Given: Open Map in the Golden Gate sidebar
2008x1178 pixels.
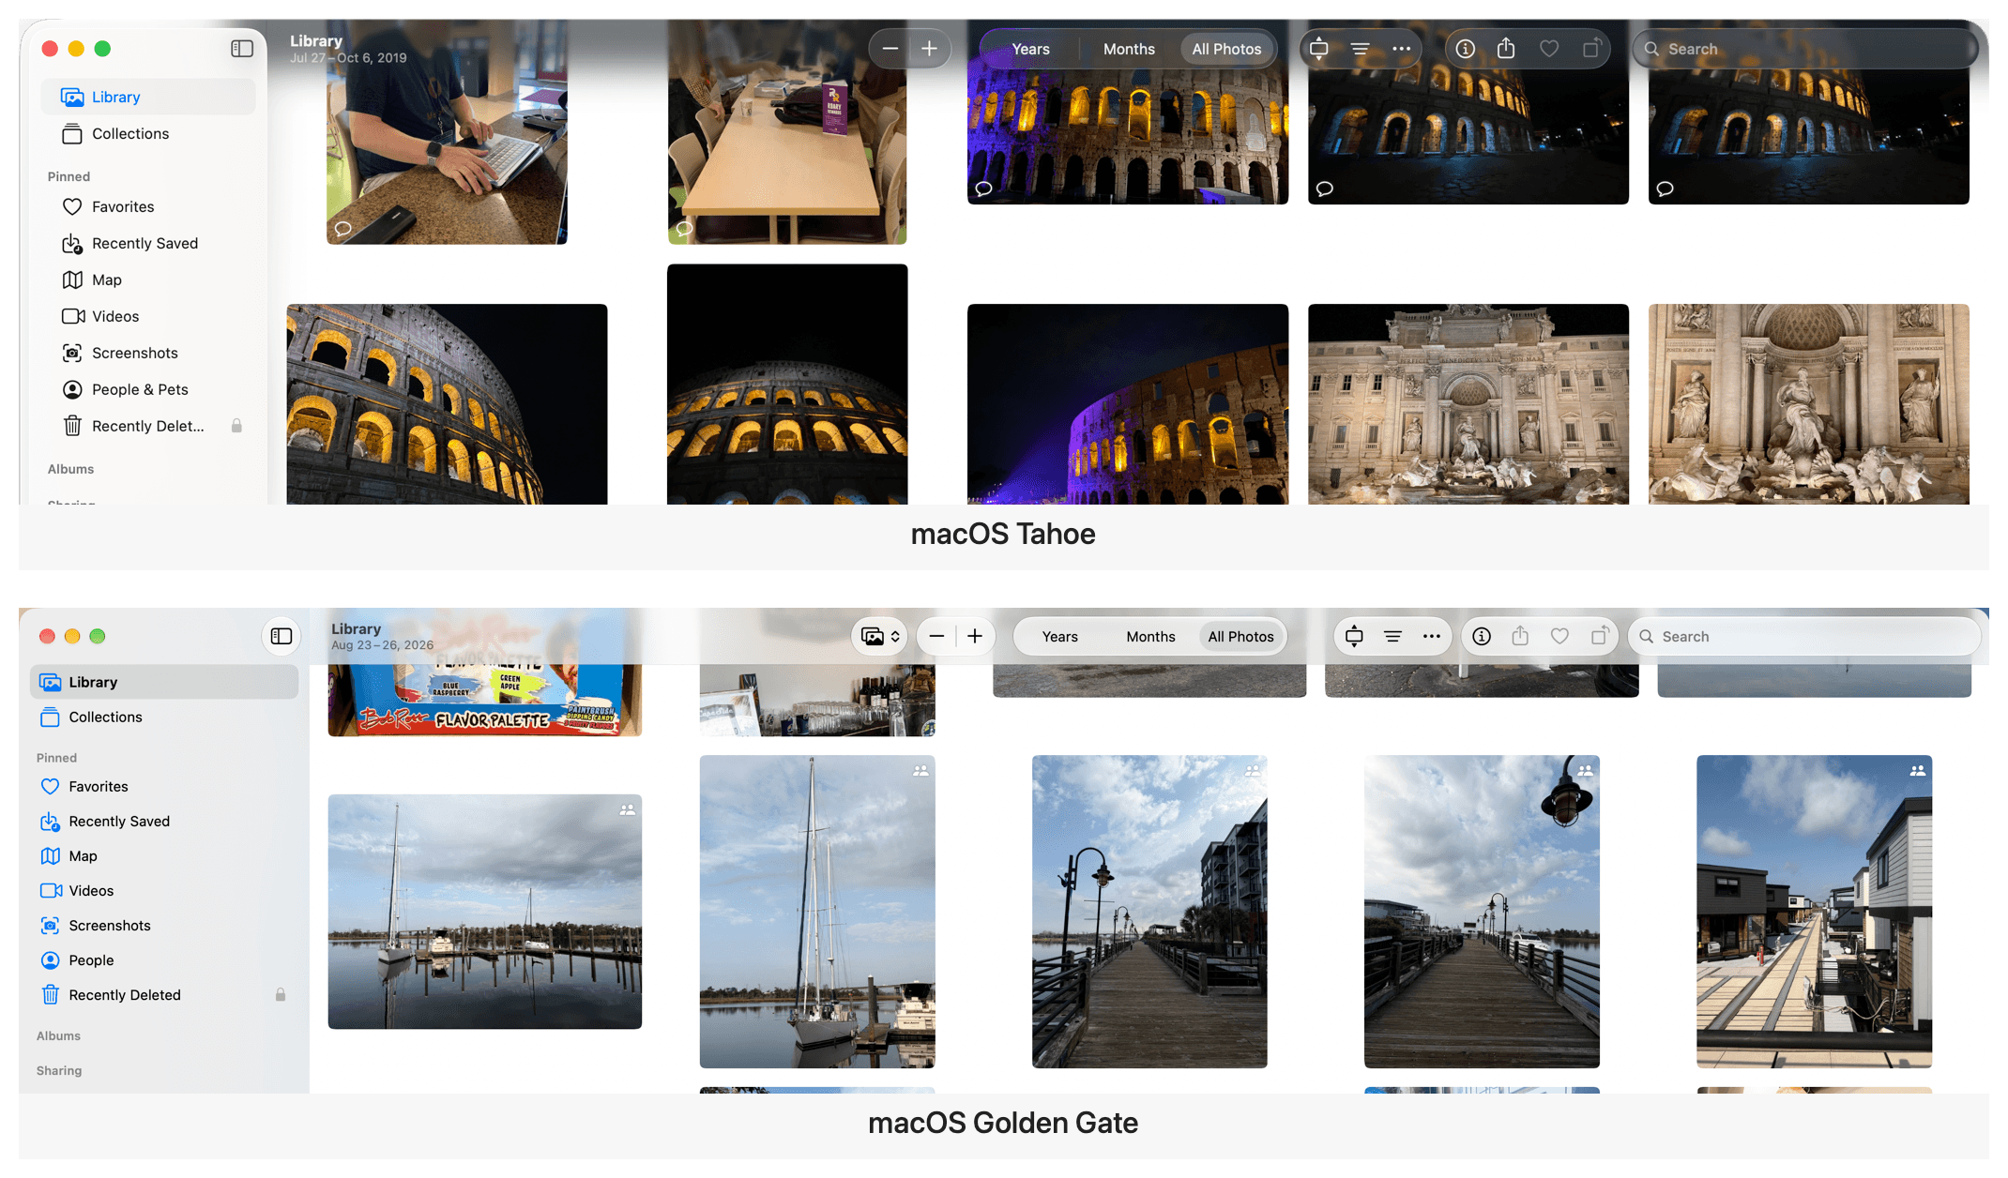Looking at the screenshot, I should 164,856.
